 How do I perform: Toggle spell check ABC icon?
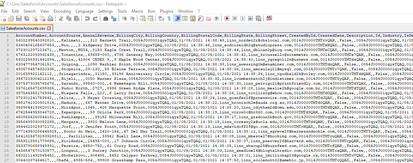click(269, 18)
